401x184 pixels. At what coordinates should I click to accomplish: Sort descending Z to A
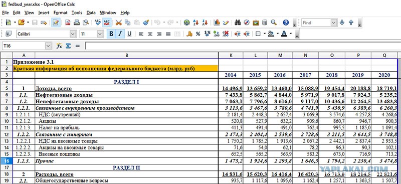205,23
